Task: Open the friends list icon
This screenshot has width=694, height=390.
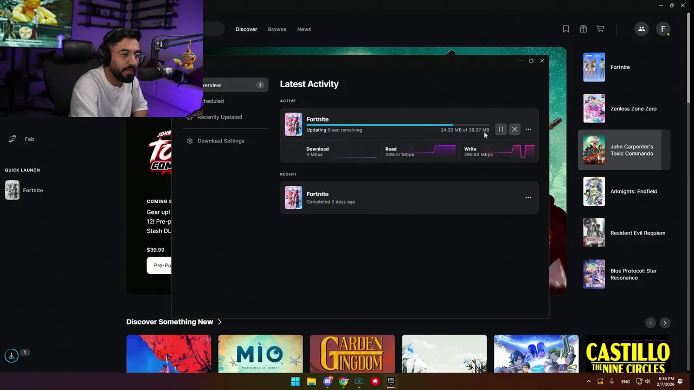Action: click(x=641, y=29)
